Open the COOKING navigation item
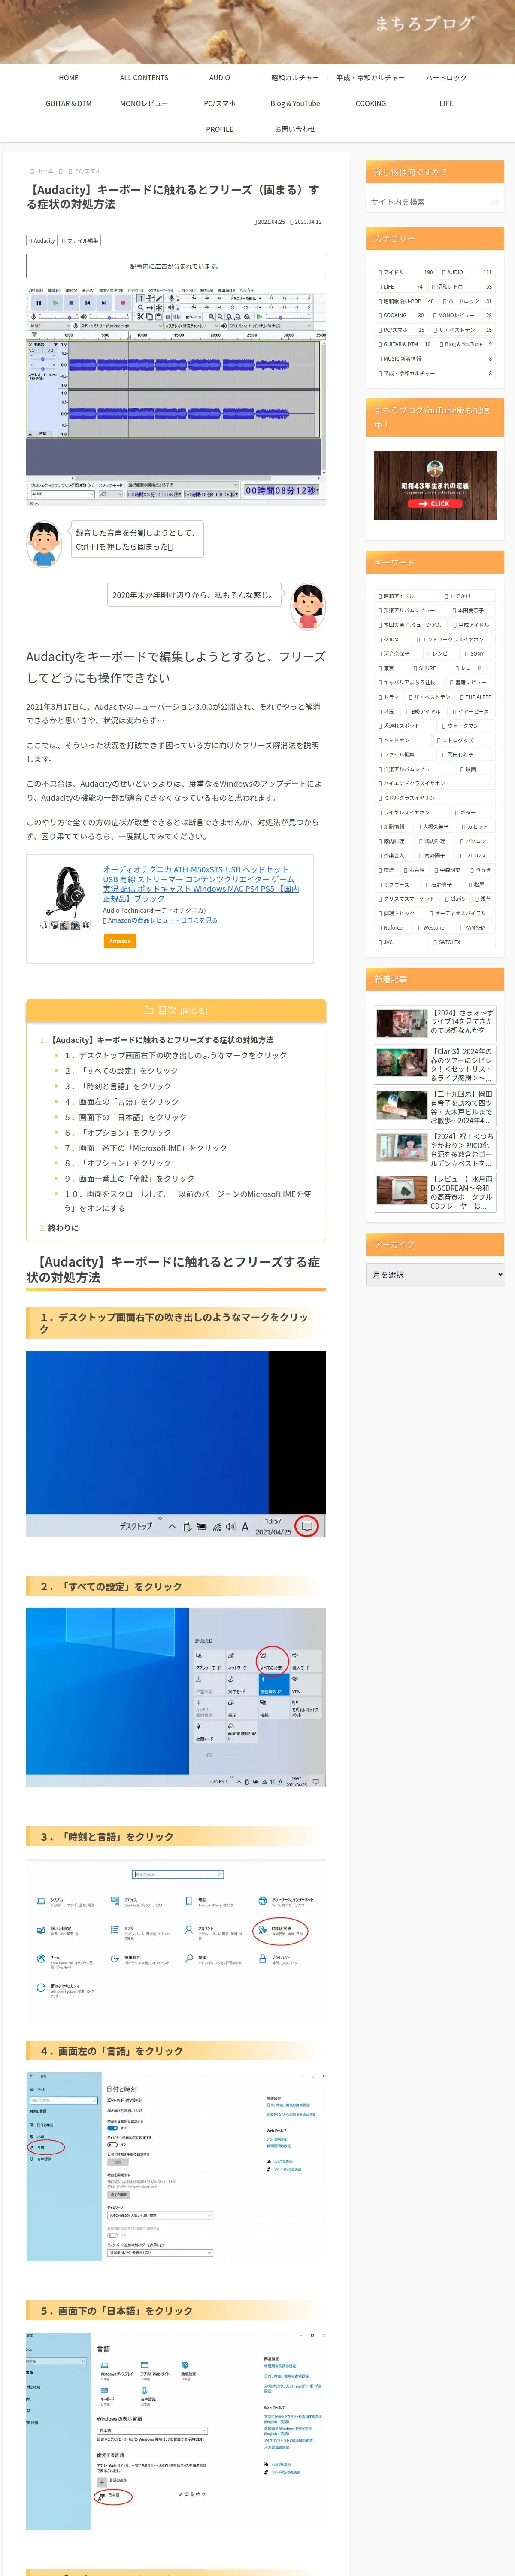Viewport: 515px width, 2576px height. 370,103
